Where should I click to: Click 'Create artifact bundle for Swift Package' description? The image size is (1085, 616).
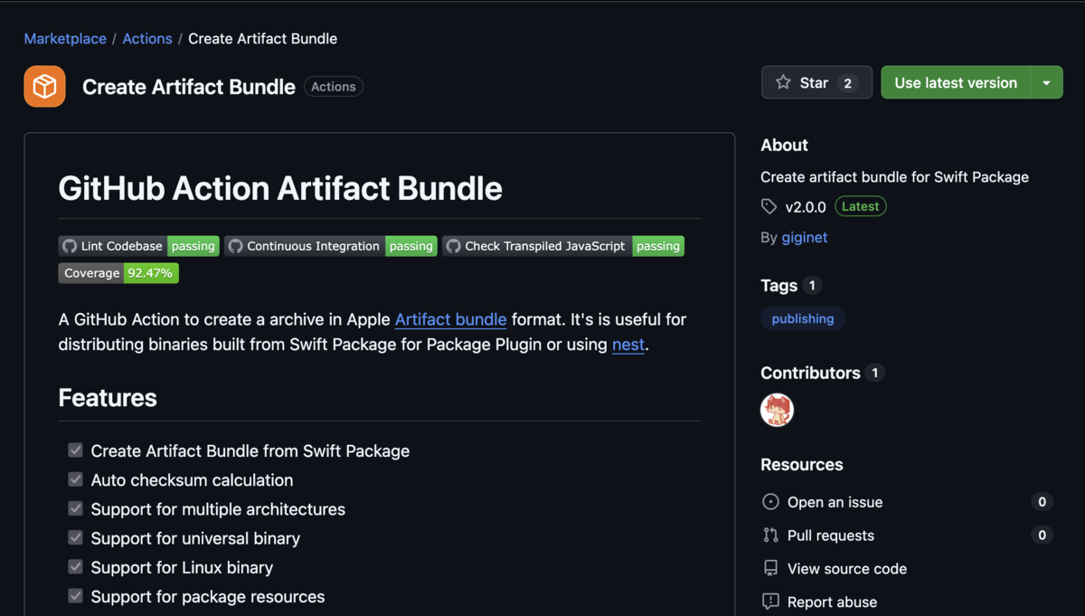[x=895, y=176]
